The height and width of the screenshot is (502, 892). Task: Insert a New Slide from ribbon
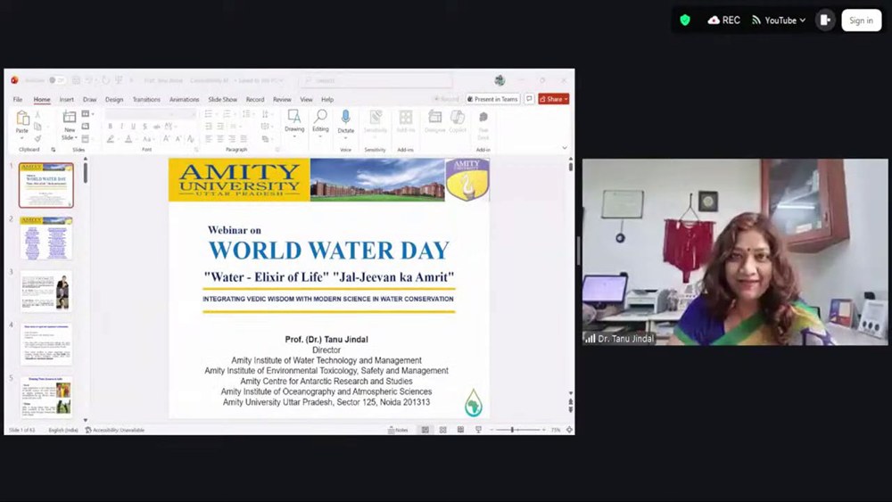click(x=70, y=120)
